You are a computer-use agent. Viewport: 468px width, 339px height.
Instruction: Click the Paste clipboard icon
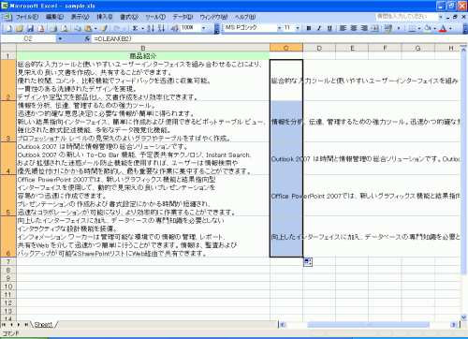pos(88,29)
